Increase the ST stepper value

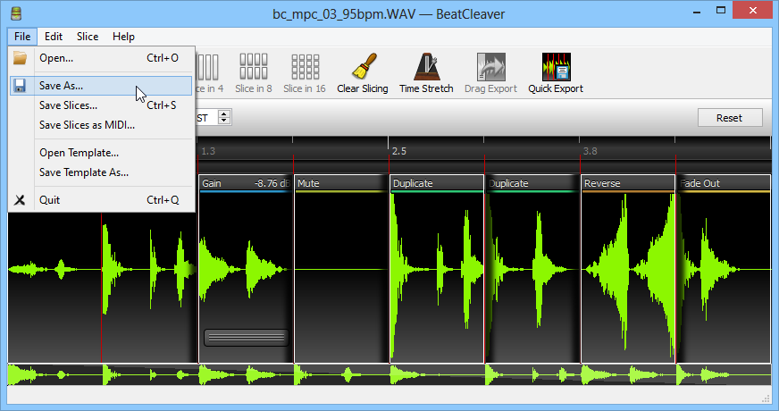pos(224,113)
